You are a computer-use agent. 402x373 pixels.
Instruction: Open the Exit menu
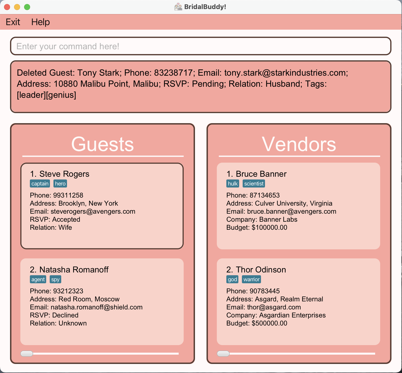pos(13,22)
